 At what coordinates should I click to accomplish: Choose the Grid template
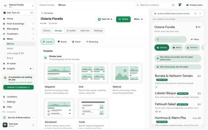(x=93, y=79)
